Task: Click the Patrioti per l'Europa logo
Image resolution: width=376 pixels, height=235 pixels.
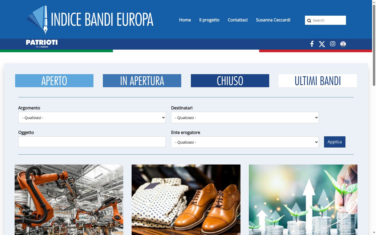Action: [x=42, y=43]
